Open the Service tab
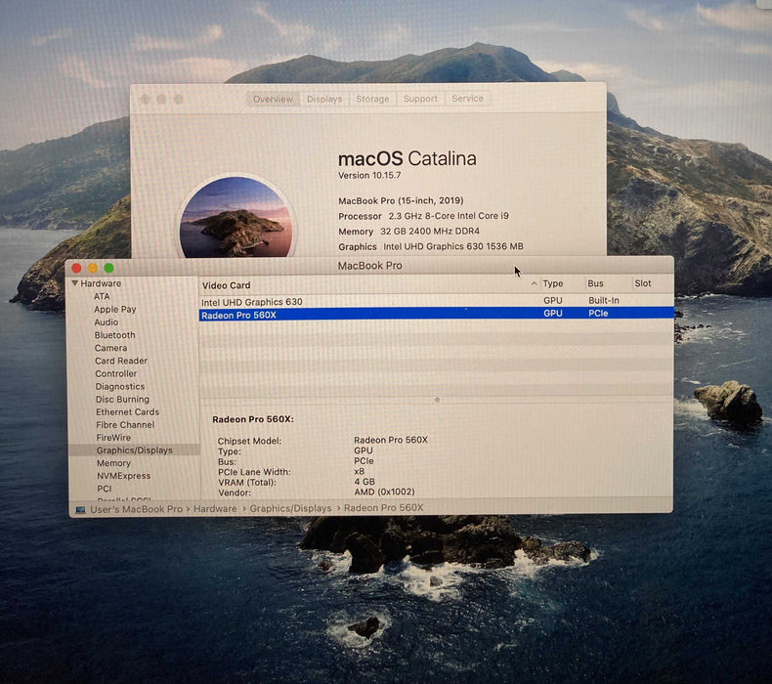772x684 pixels. pos(467,99)
